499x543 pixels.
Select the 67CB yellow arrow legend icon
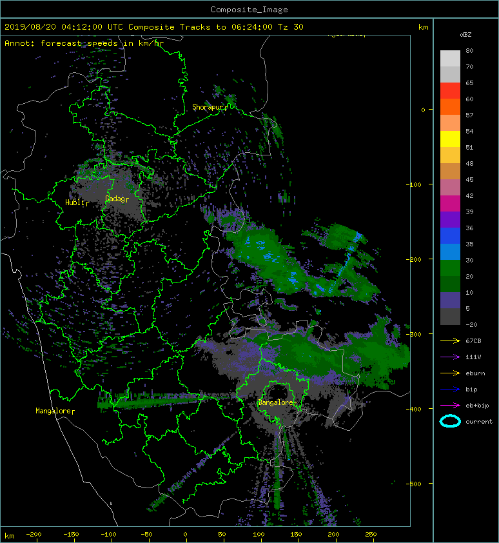[x=450, y=341]
